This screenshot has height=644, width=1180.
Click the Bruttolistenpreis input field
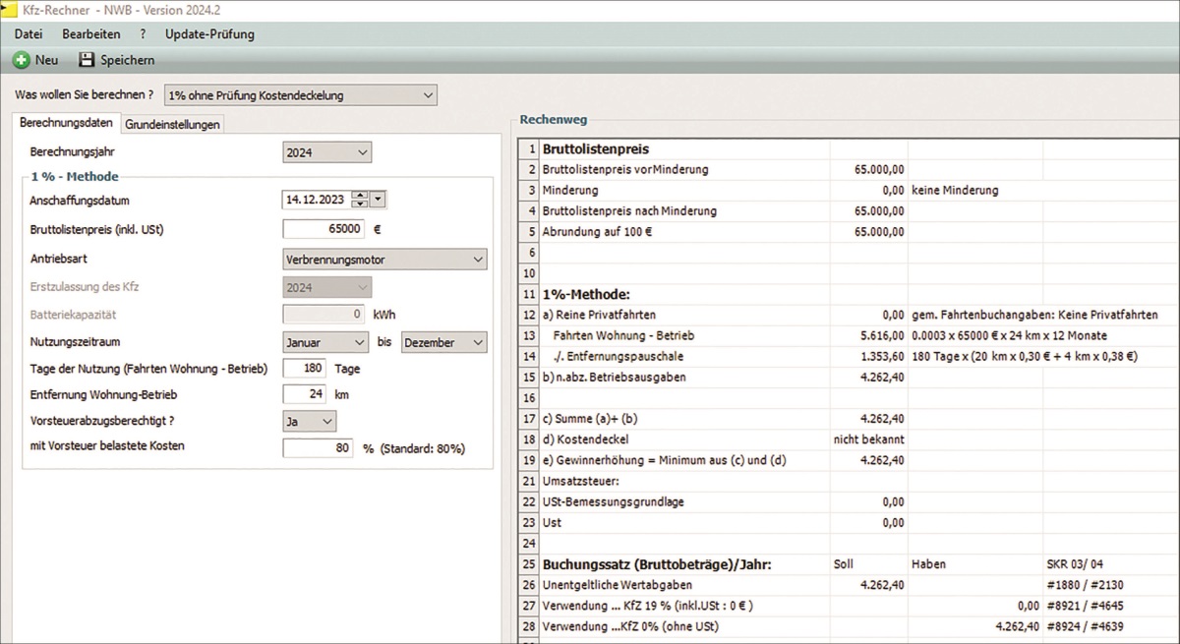[x=324, y=229]
